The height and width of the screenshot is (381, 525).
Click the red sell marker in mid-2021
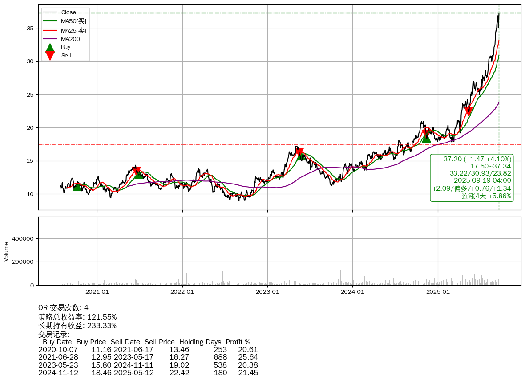(137, 171)
